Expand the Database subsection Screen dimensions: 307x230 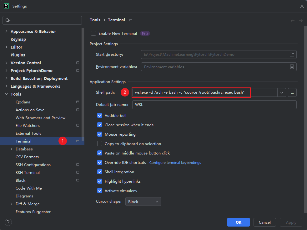[11, 149]
